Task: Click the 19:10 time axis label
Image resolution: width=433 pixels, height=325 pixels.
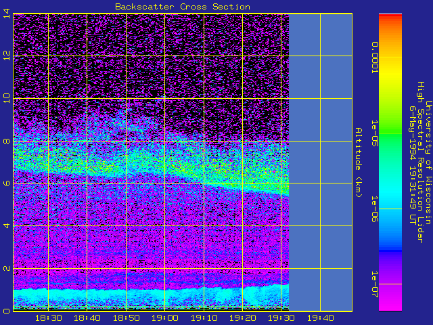Action: (204, 318)
